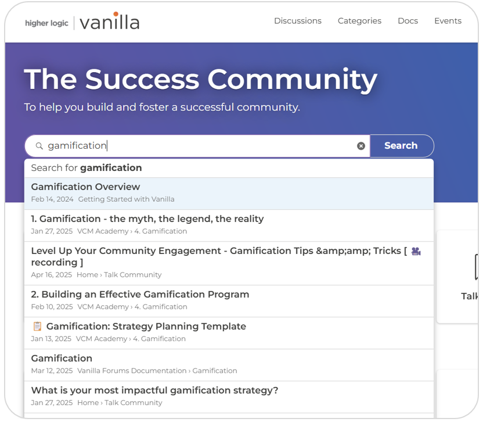483x422 pixels.
Task: Click the Vanilla logo in the header
Action: 110,22
